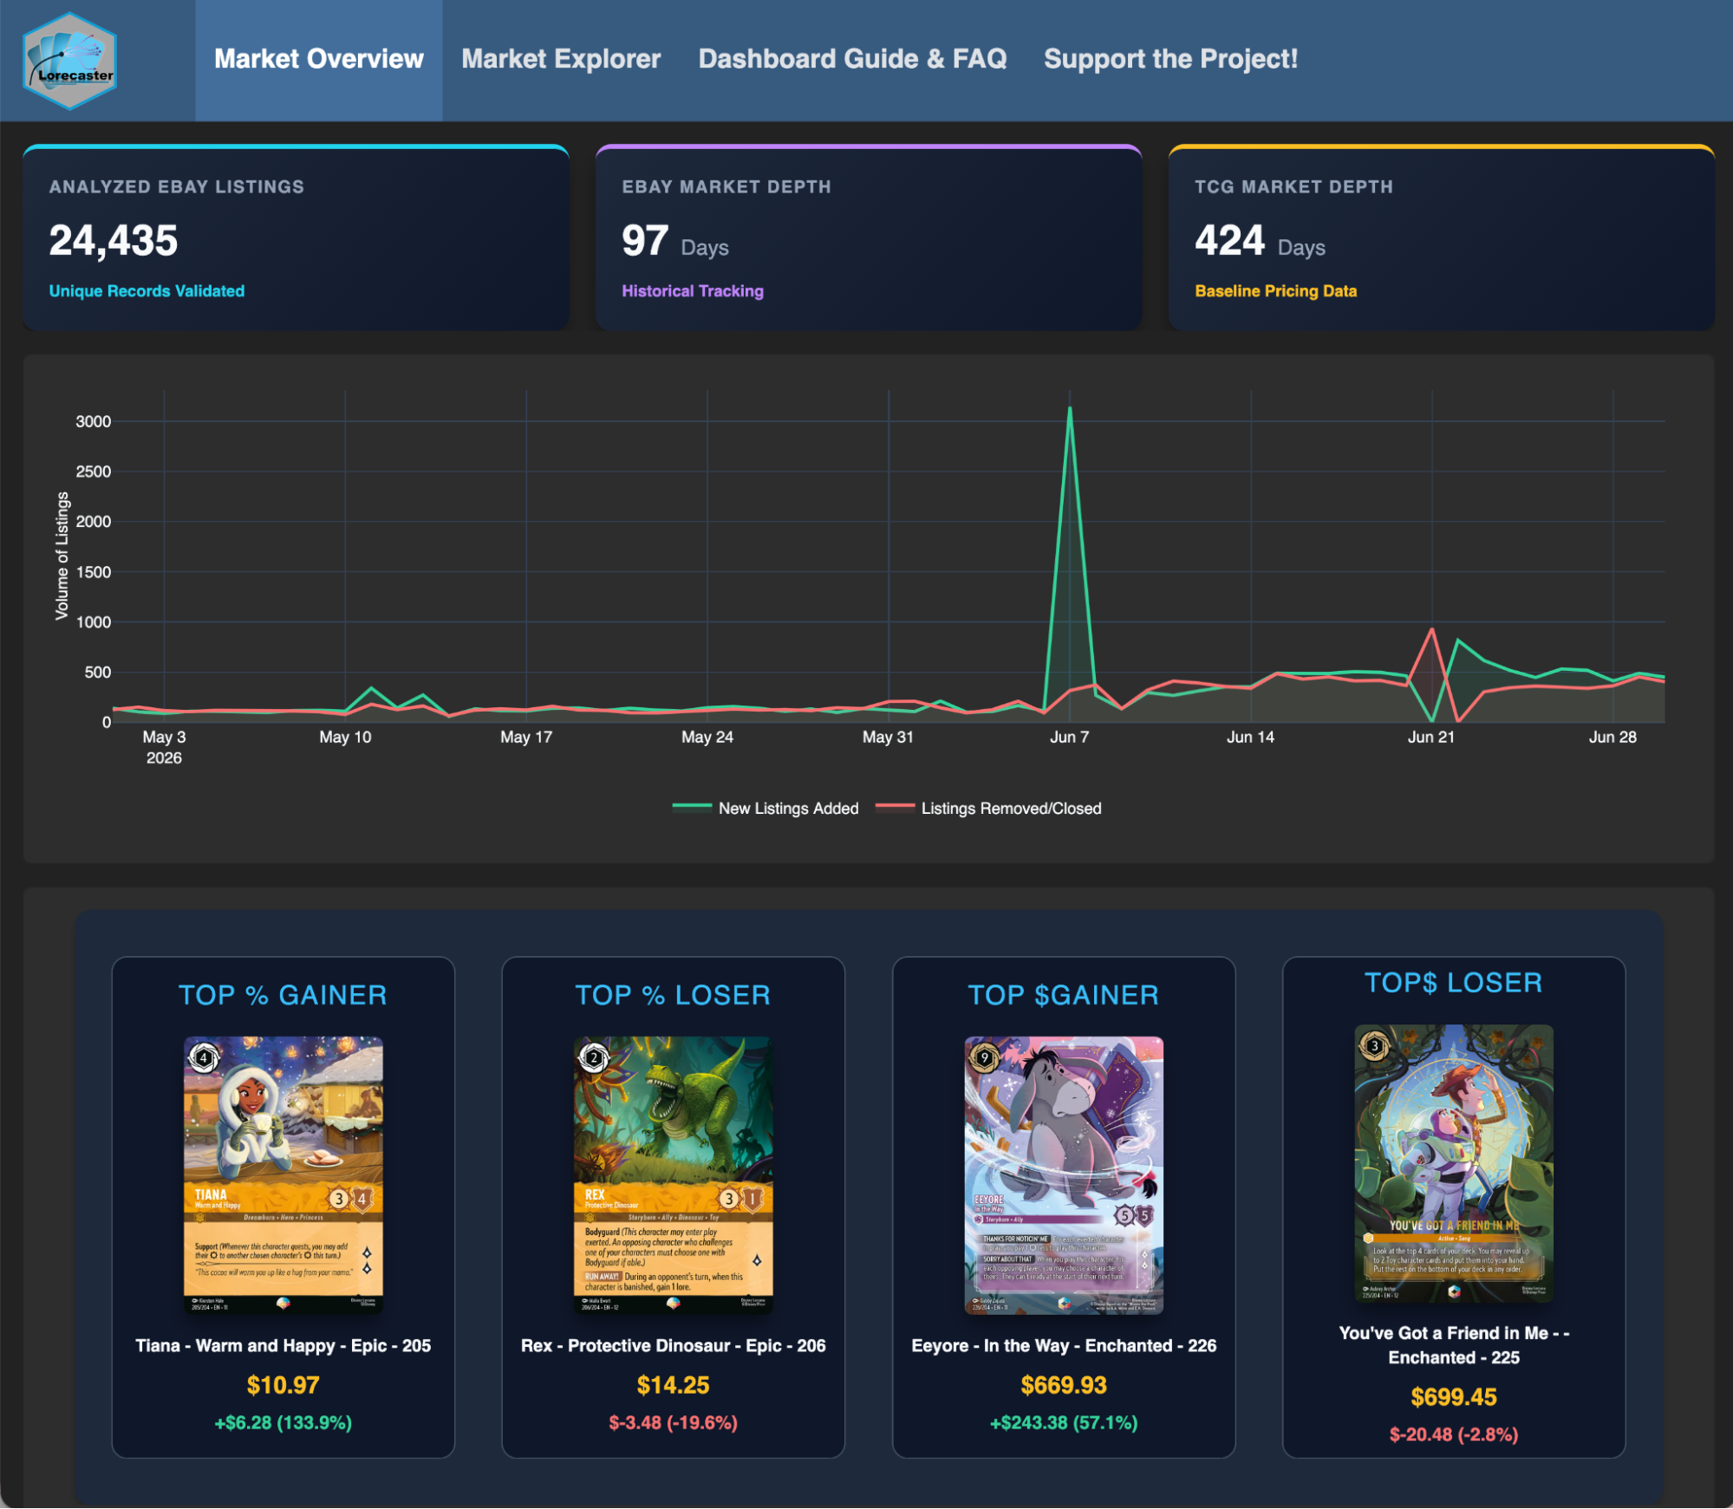Select the 97 Days value

tap(675, 241)
